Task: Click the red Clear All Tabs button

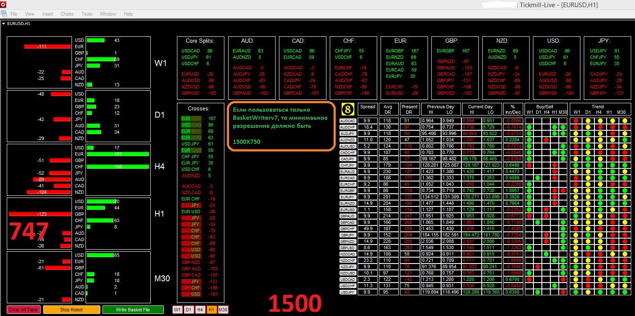Action: pos(24,310)
